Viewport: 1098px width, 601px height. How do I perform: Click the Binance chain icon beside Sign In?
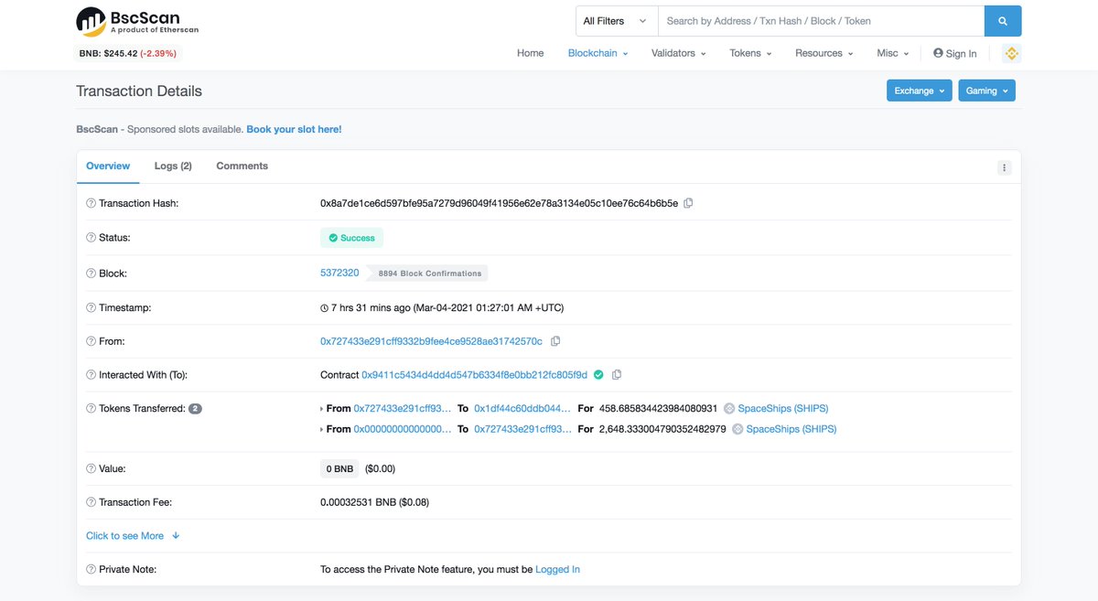[1011, 53]
